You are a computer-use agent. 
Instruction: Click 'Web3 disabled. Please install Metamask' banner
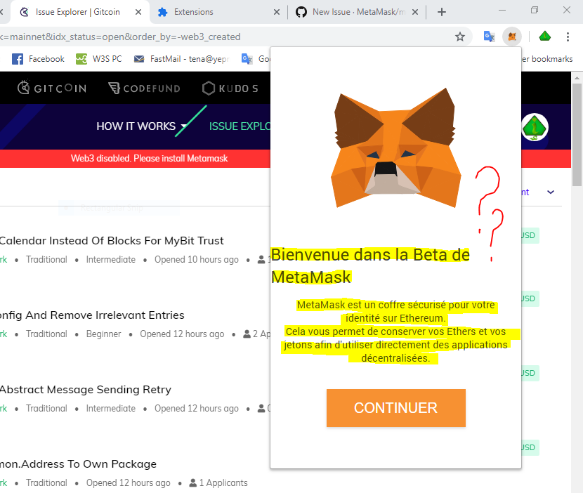pos(149,159)
